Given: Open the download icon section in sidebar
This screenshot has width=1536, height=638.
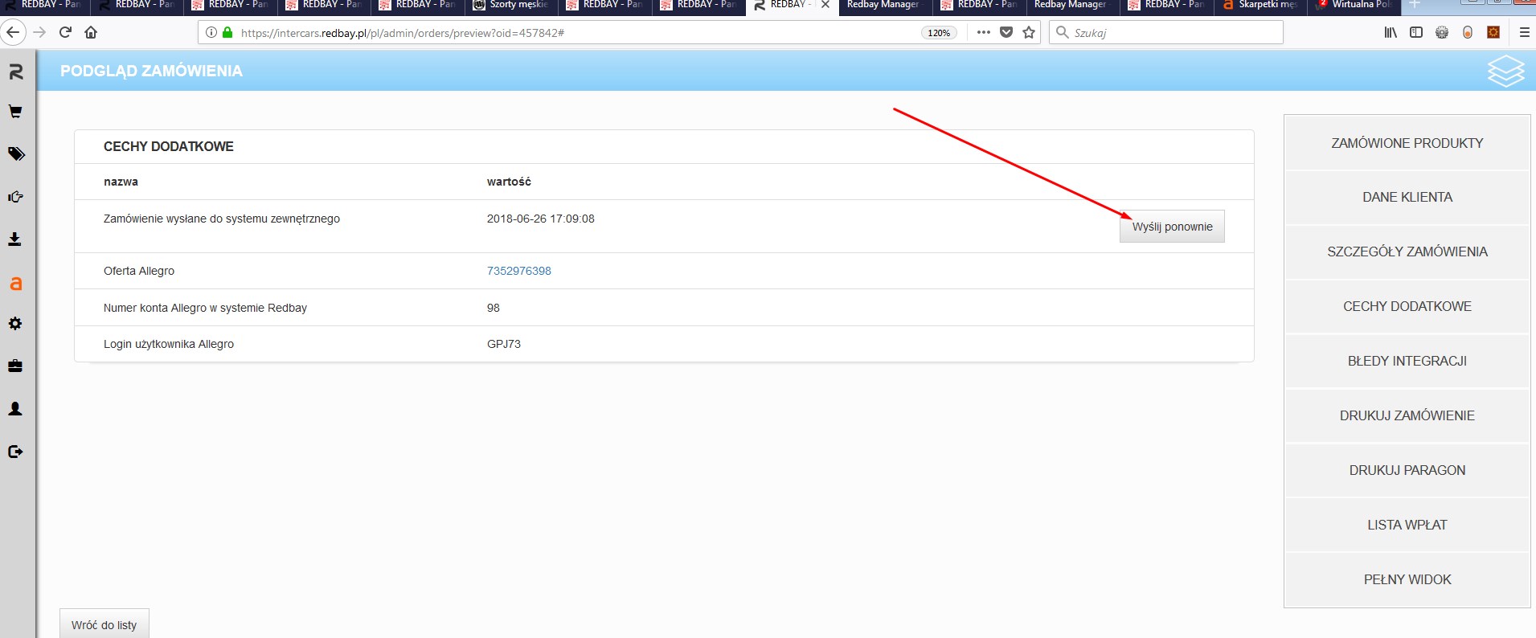Looking at the screenshot, I should [x=15, y=239].
